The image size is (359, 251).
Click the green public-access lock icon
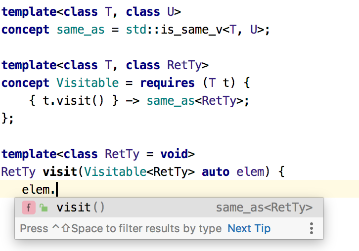44,208
